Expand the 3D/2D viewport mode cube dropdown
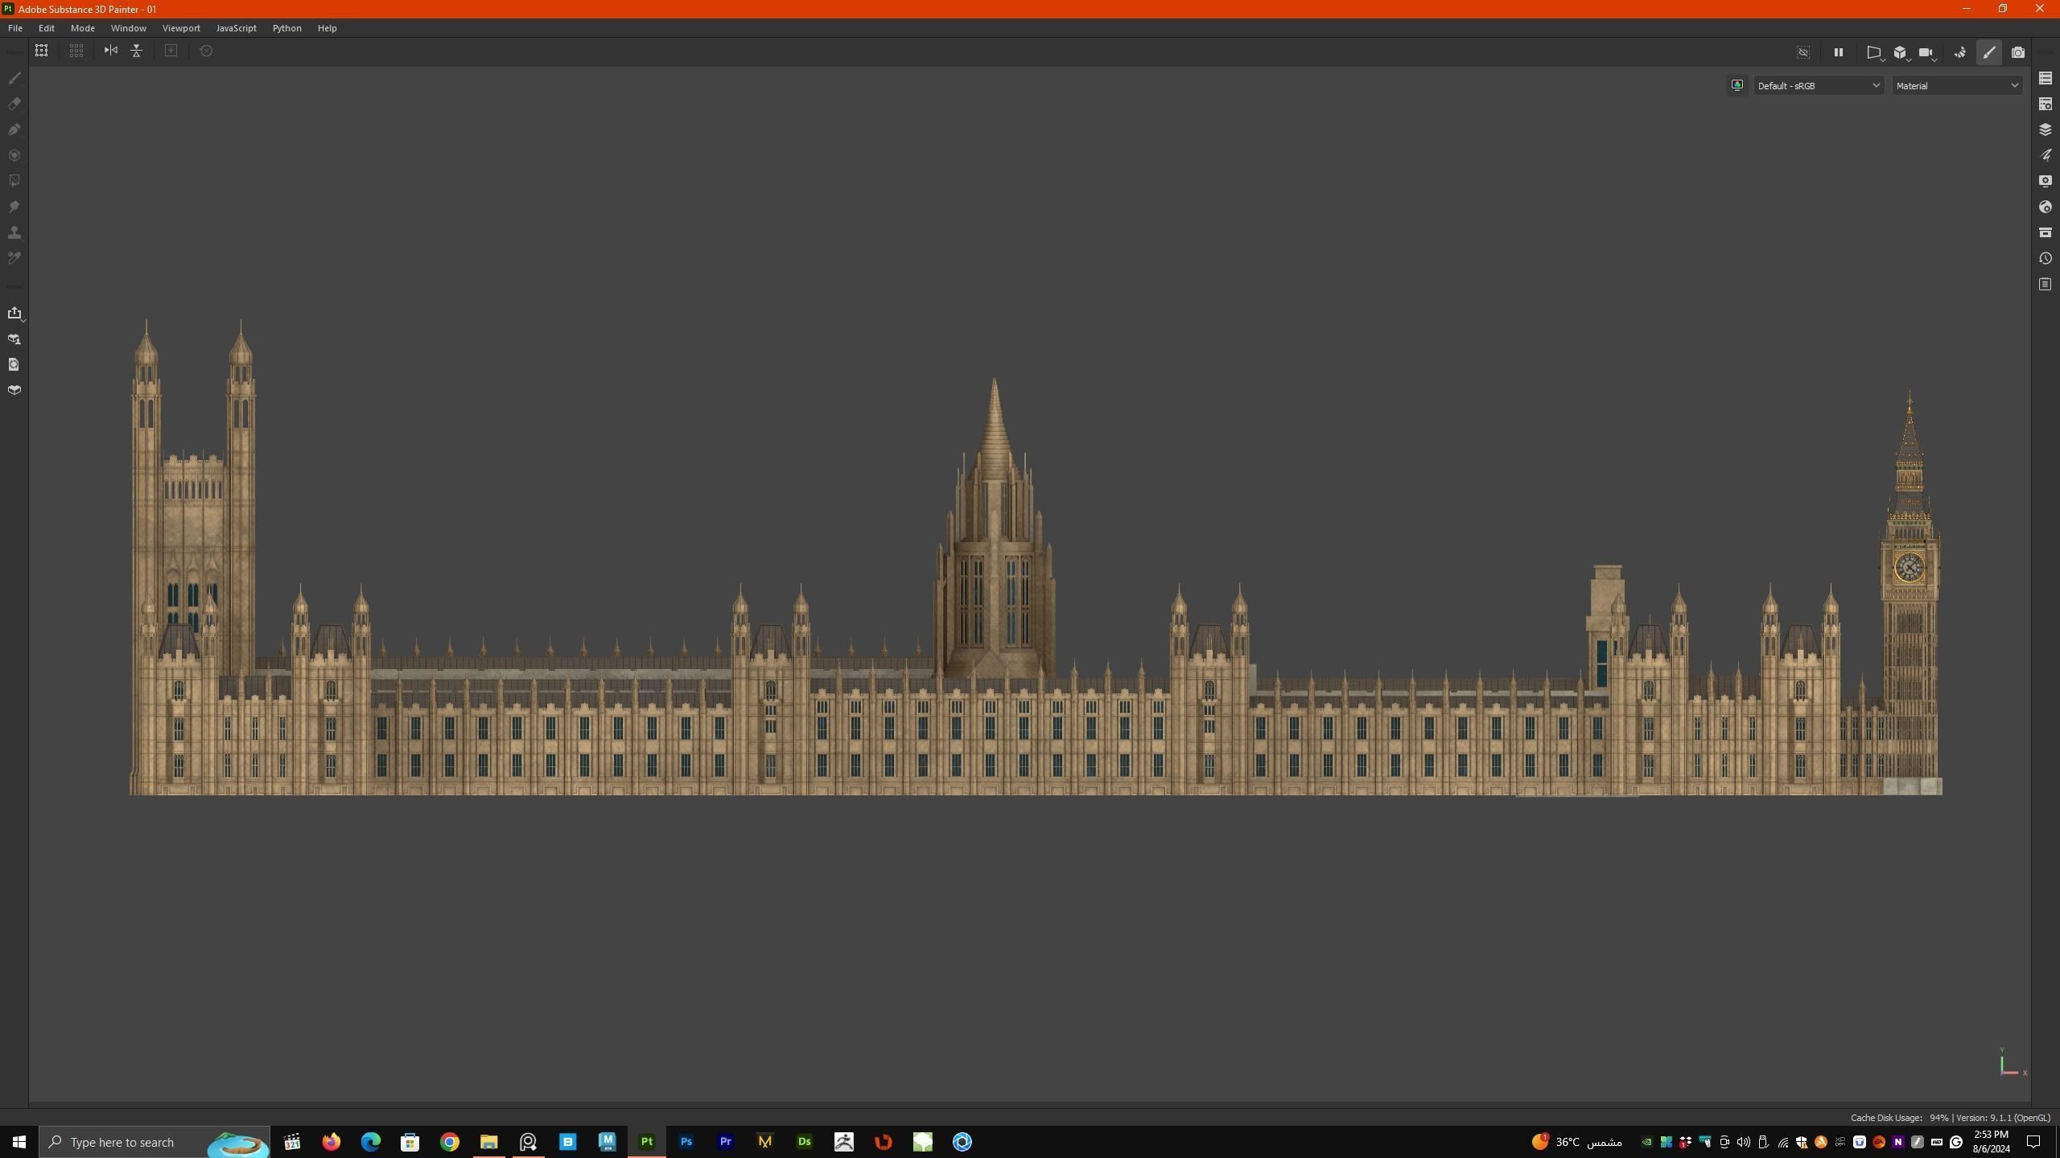This screenshot has height=1158, width=2060. 1901,53
